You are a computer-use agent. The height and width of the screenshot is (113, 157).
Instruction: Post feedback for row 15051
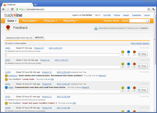click(143, 54)
